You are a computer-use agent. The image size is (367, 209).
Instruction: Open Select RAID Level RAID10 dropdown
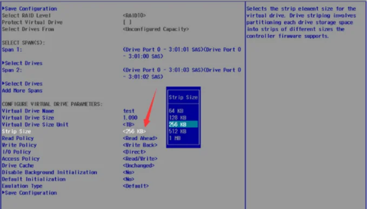click(x=134, y=16)
